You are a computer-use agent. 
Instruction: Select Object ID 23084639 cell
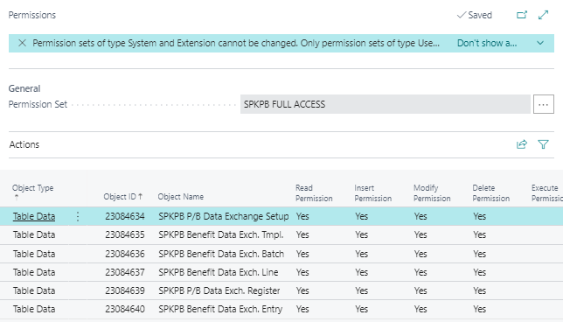pos(125,290)
